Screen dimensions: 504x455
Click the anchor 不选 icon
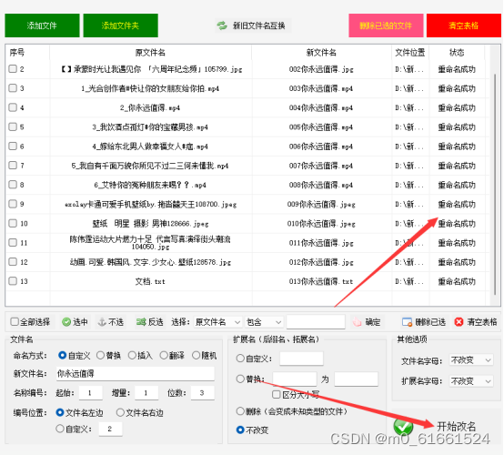click(102, 322)
